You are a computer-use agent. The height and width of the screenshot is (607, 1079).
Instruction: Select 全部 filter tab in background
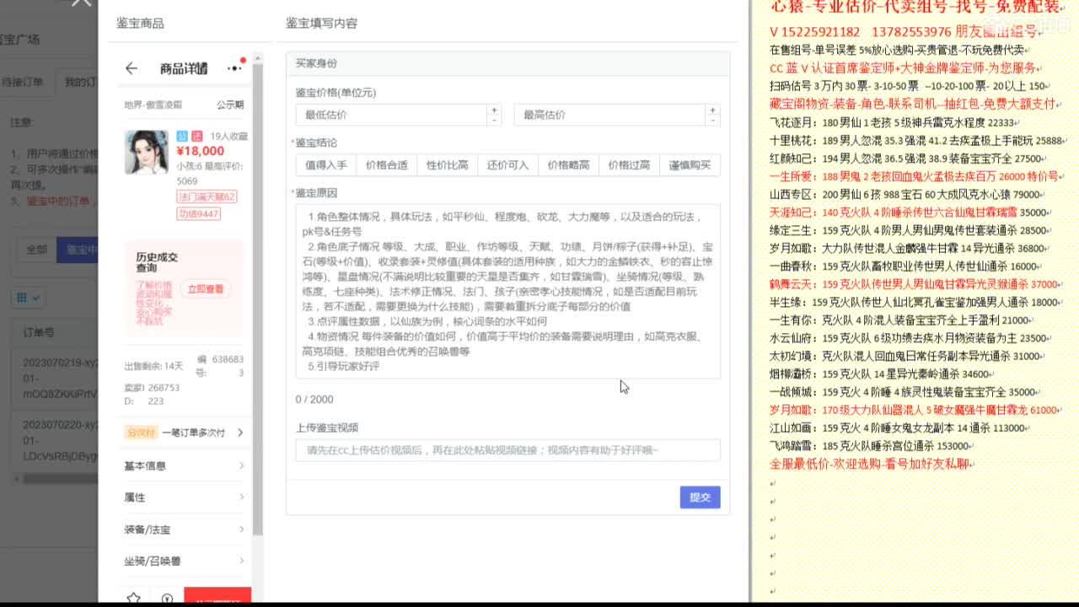(36, 250)
